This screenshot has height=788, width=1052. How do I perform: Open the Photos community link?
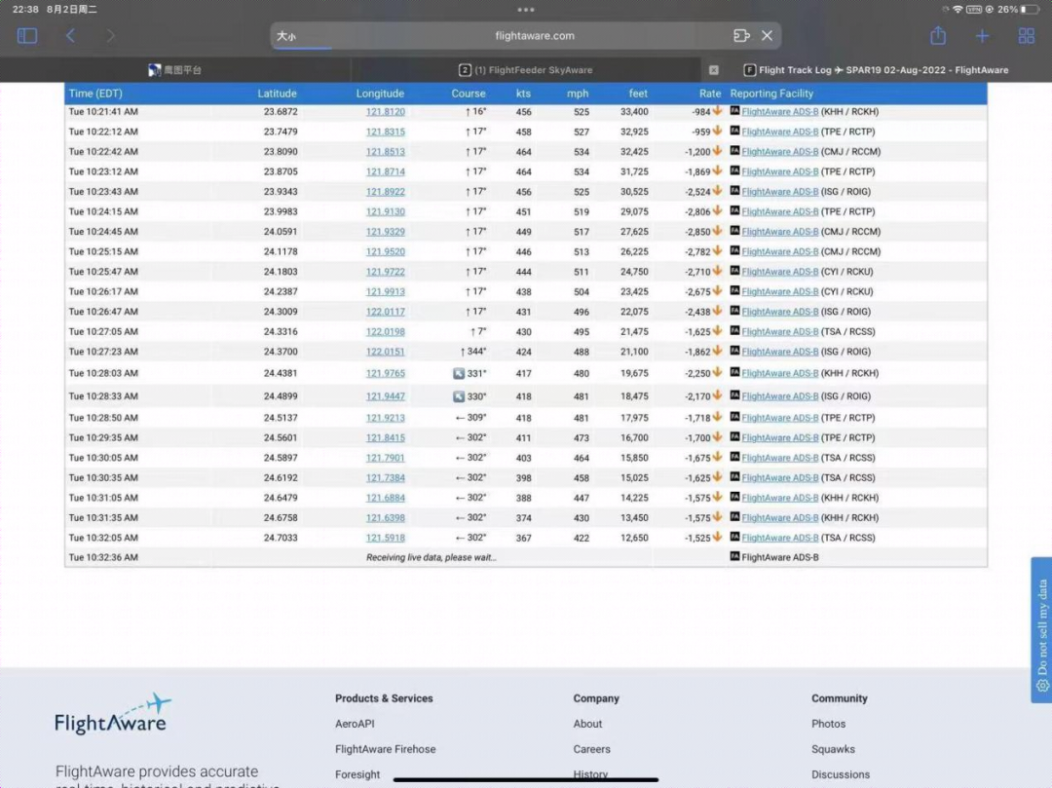[x=829, y=725]
